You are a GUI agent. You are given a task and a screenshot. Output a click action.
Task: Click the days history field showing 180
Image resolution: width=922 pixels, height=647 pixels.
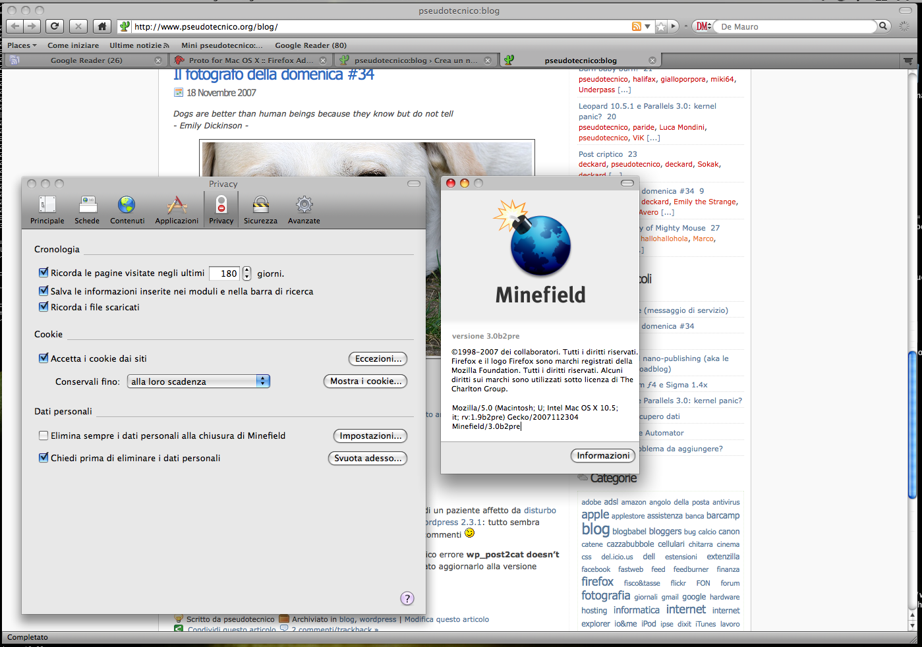(x=225, y=273)
